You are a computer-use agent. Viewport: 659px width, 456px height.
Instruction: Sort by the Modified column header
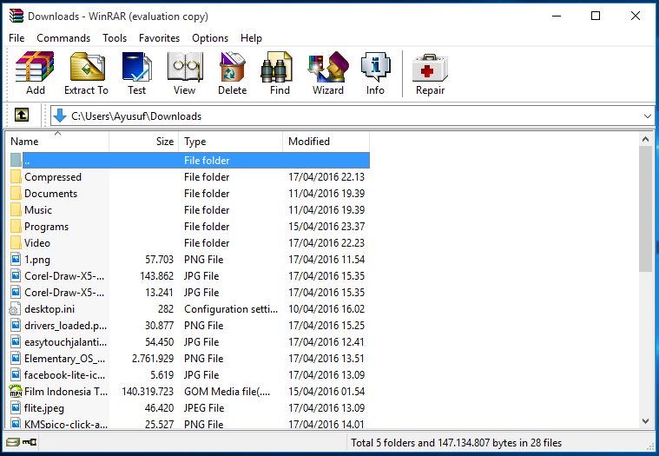326,142
